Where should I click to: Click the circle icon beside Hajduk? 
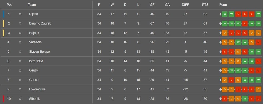[x=20, y=33]
